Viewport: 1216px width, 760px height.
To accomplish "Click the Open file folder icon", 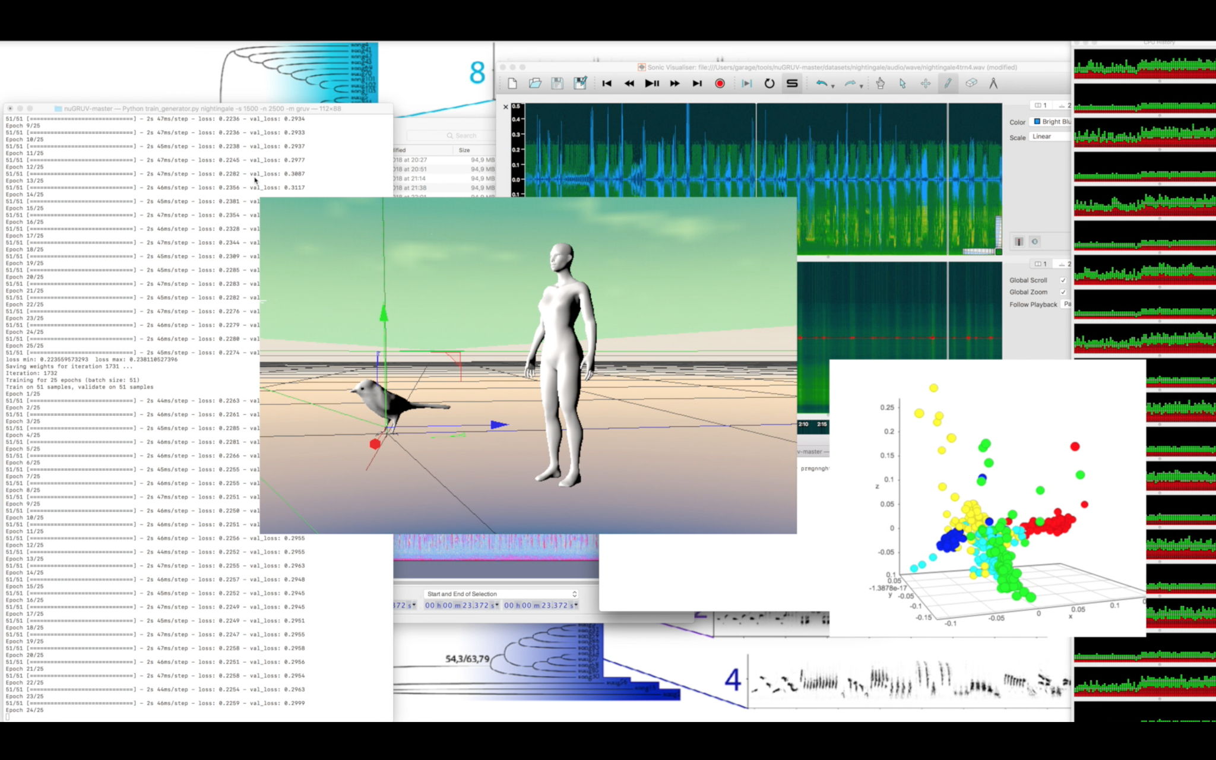I will (535, 84).
